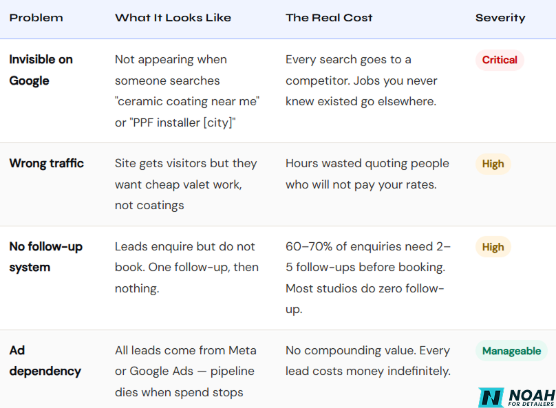The image size is (556, 408).
Task: Select the High badge for No follow-up system
Action: click(x=493, y=247)
